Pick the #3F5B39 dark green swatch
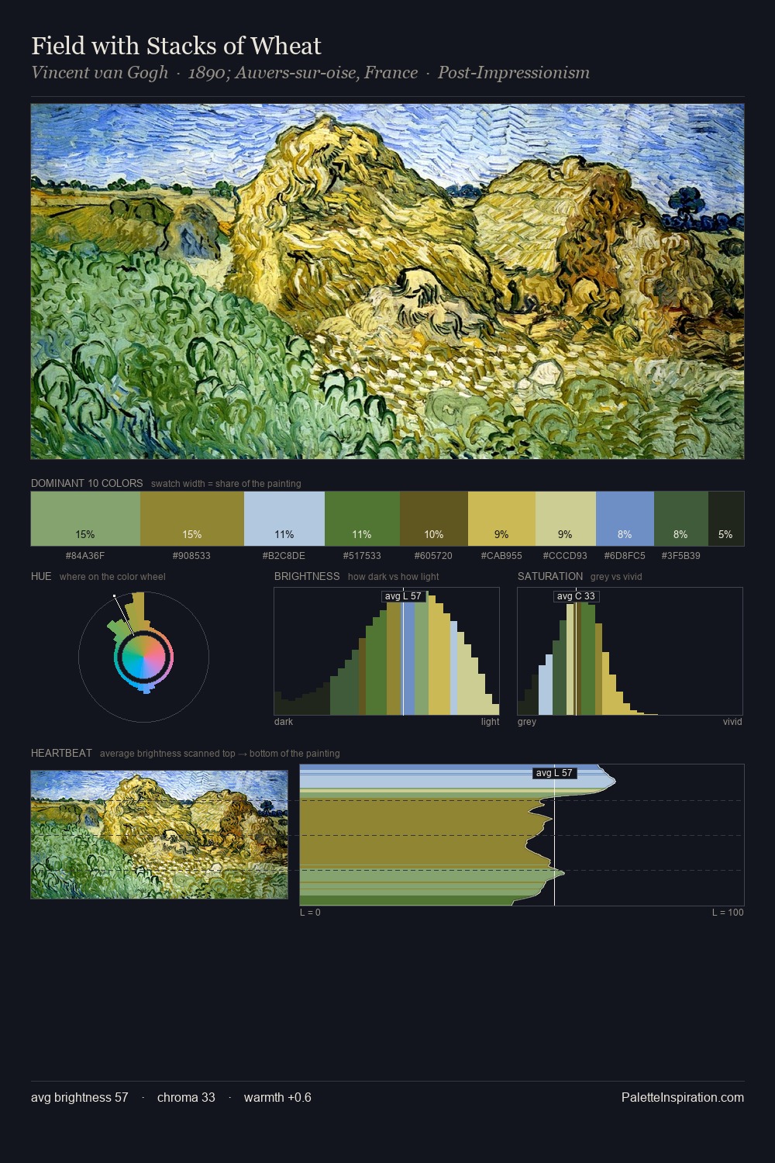 (x=681, y=519)
